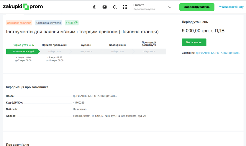This screenshot has width=246, height=146.
Task: Click the Кваліфікація stage label
Action: tap(117, 45)
